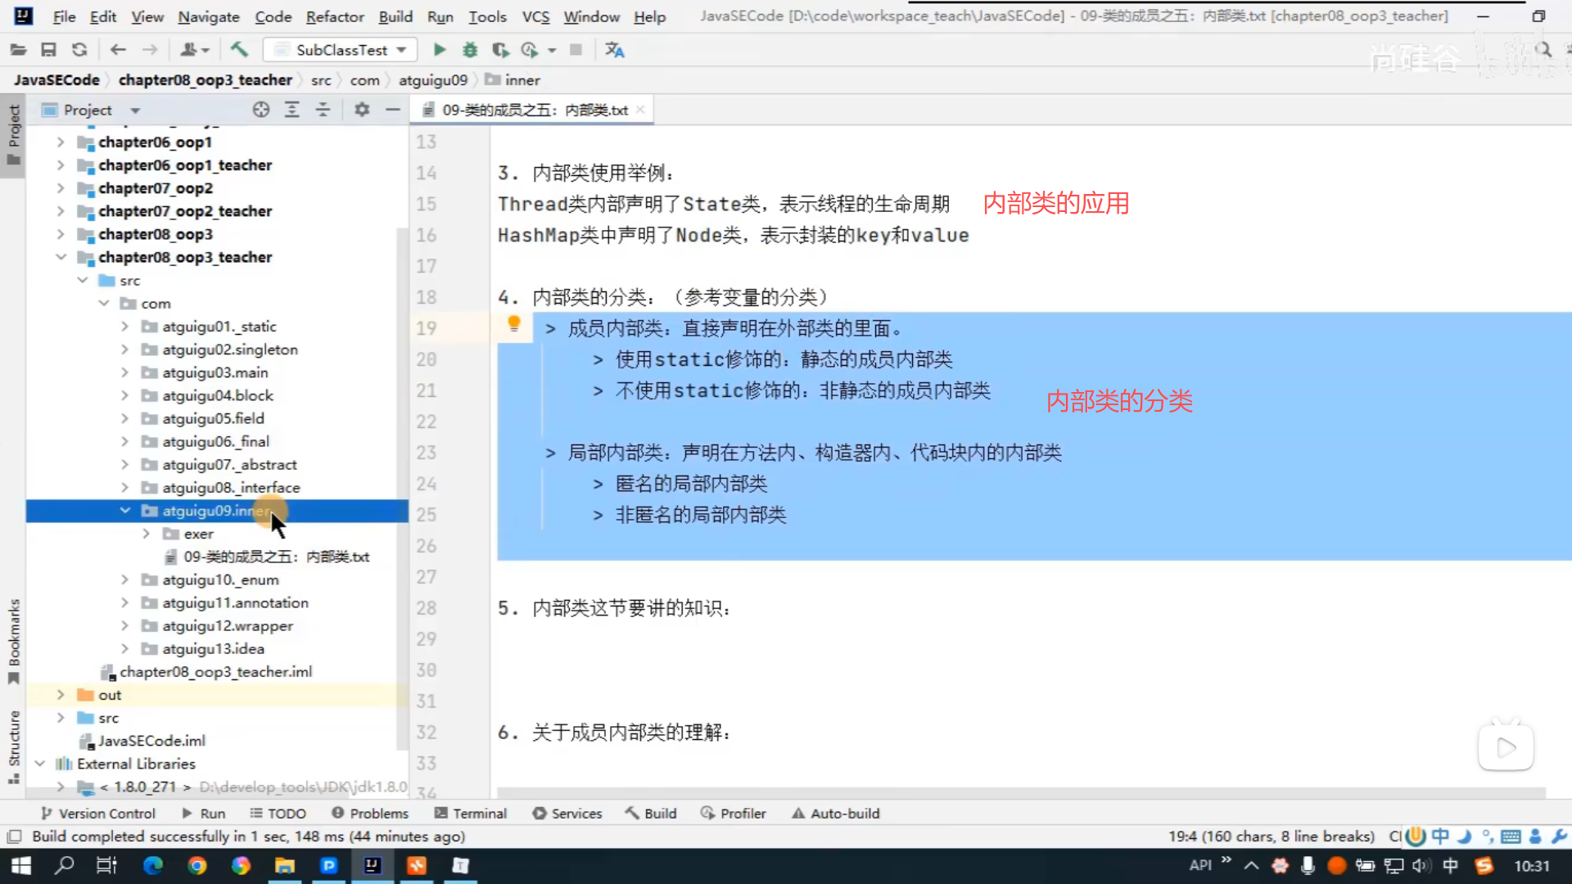This screenshot has height=884, width=1572.
Task: Click the intention lightbulb on line 19
Action: tap(513, 324)
